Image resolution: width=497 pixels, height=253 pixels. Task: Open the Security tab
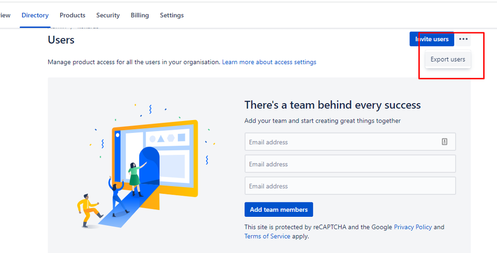coord(108,15)
